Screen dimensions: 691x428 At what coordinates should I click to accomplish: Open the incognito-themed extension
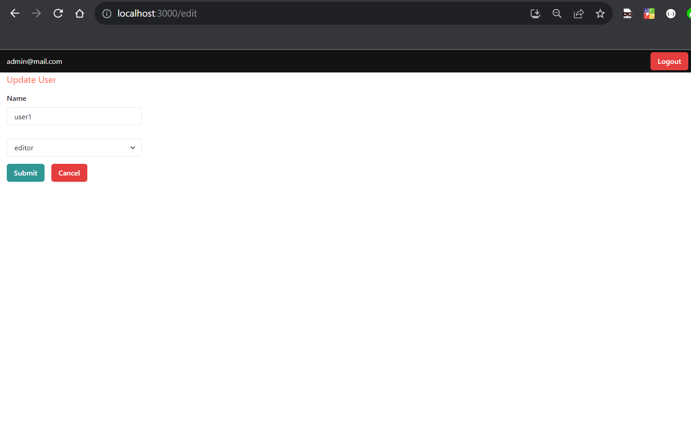tap(627, 13)
